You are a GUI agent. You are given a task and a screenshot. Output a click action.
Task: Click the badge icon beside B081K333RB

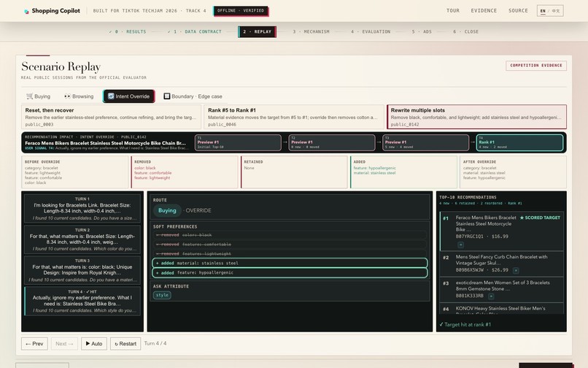[x=491, y=296]
